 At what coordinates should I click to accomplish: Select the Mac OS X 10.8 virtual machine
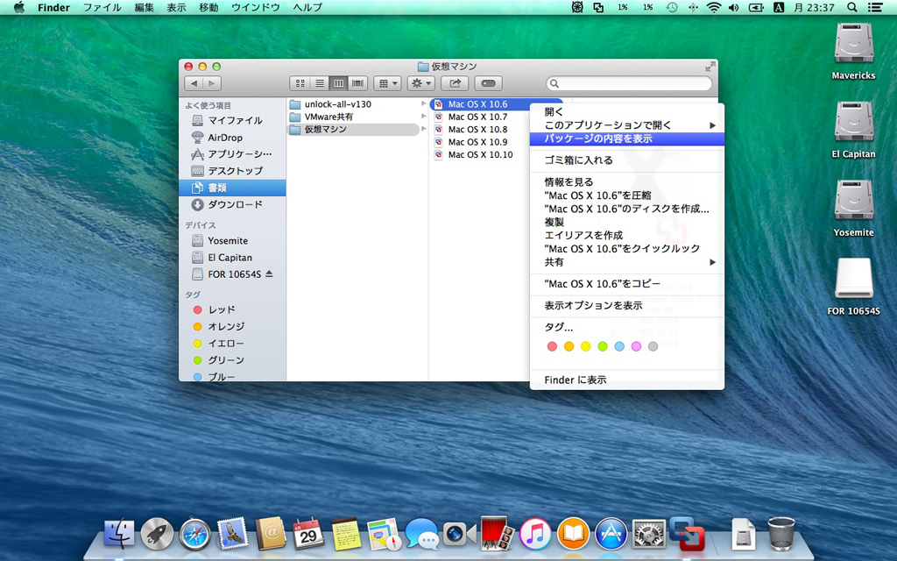pyautogui.click(x=477, y=130)
